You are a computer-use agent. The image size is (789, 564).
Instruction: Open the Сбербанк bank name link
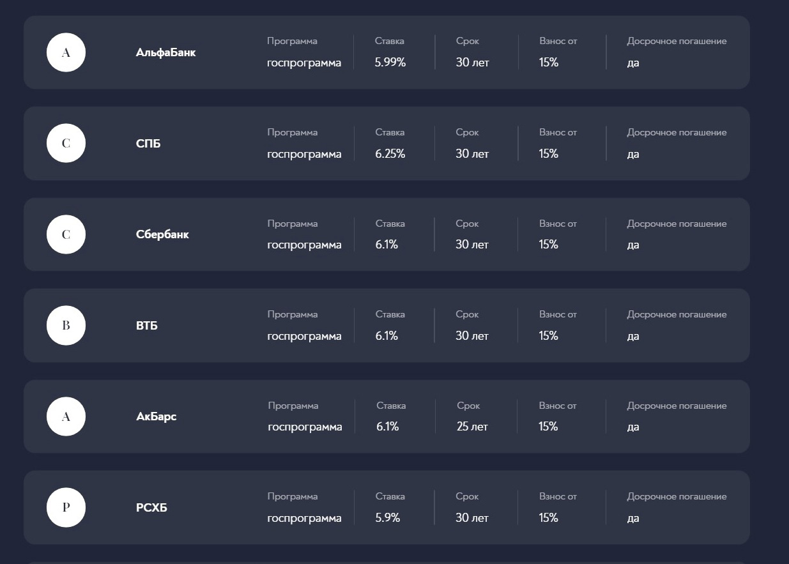[162, 234]
